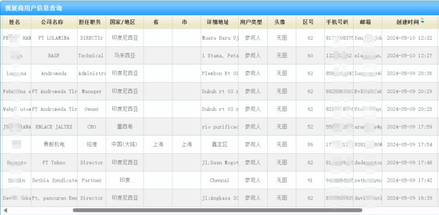
Task: Sort by the 公司名称 column header
Action: [x=55, y=22]
